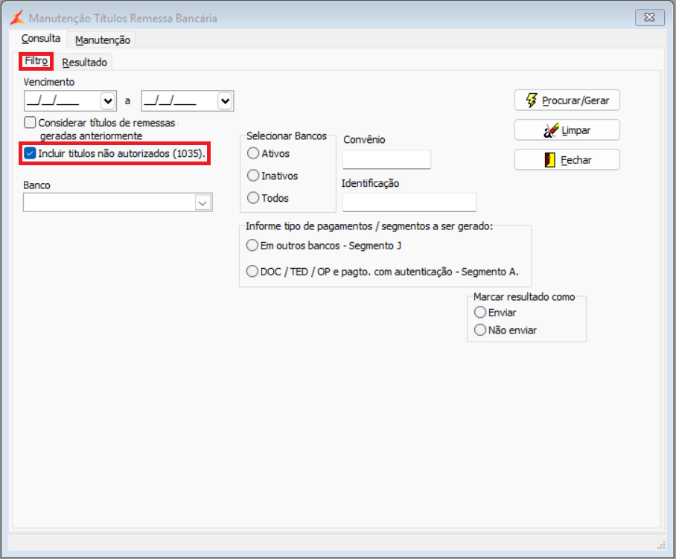Open the second Vencimento date dropdown
The width and height of the screenshot is (676, 559).
click(x=225, y=101)
